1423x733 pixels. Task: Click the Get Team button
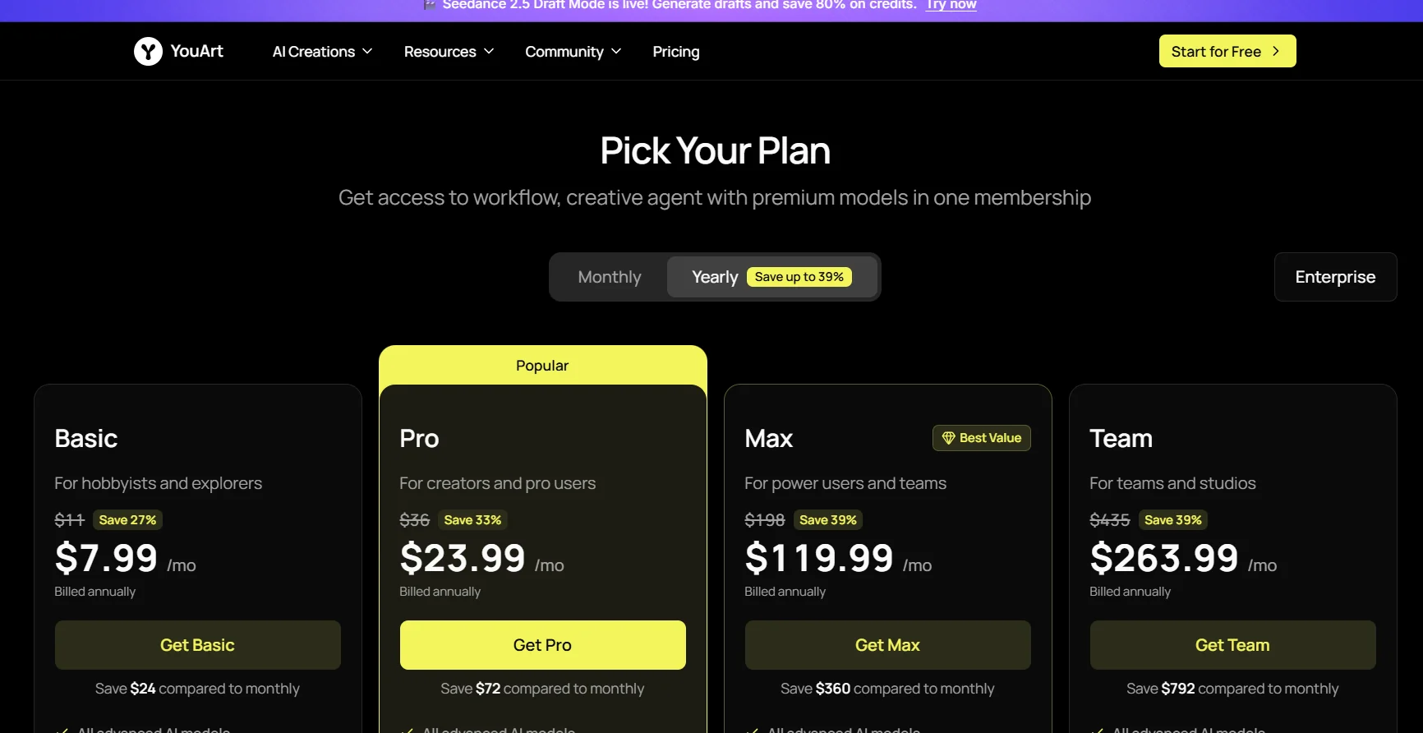pyautogui.click(x=1232, y=645)
